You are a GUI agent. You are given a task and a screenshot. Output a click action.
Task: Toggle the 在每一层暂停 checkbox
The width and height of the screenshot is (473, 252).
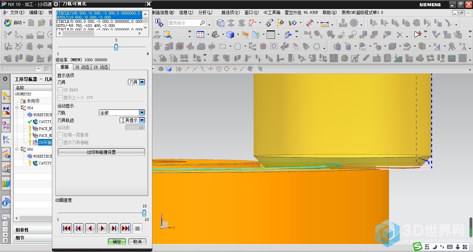click(60, 135)
